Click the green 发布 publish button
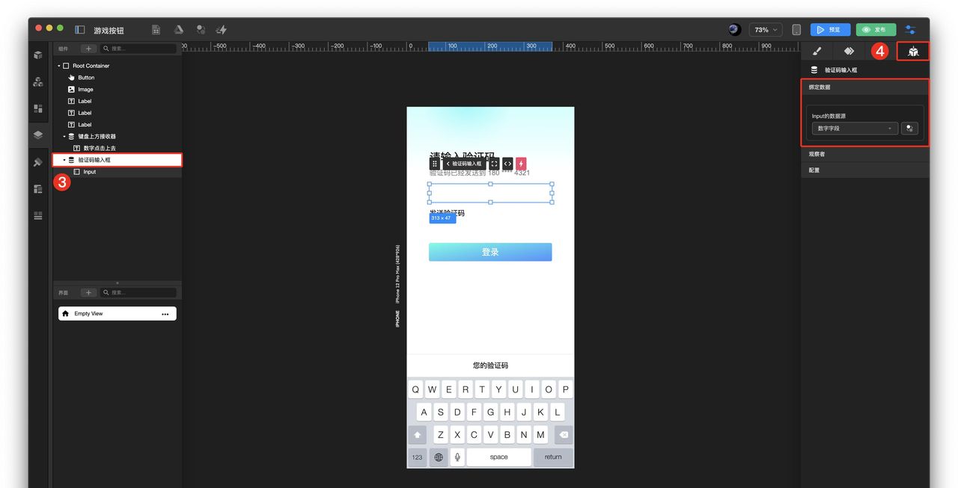 [876, 30]
